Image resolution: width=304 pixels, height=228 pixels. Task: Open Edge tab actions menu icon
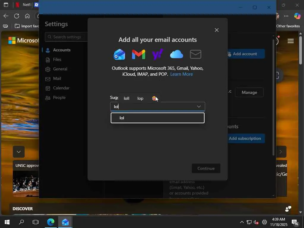tap(6, 5)
